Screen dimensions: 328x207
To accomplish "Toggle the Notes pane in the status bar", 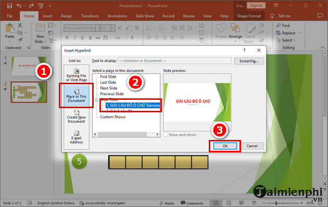I will (167, 203).
